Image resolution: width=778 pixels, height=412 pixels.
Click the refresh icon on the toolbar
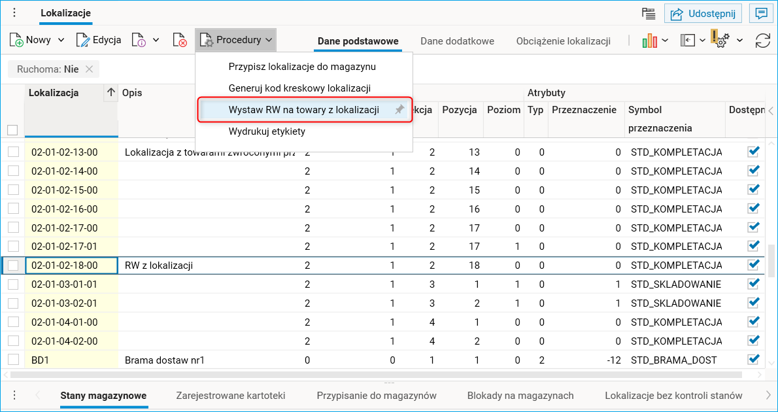(x=761, y=40)
